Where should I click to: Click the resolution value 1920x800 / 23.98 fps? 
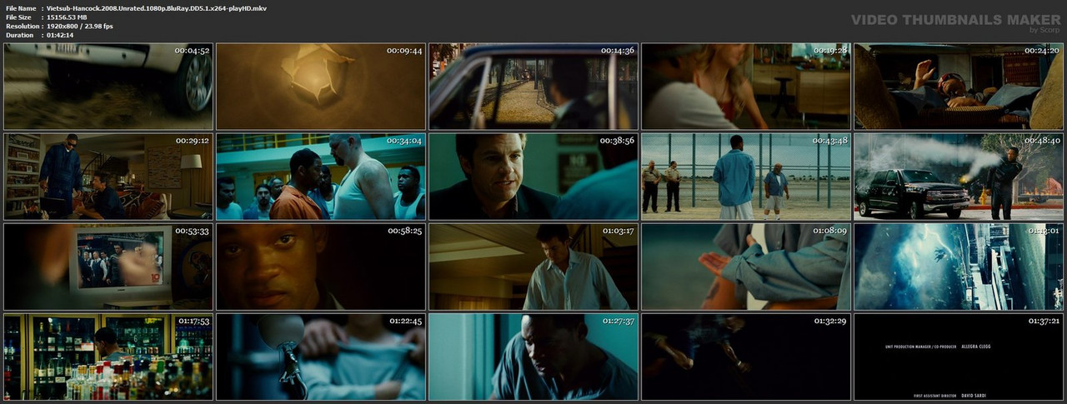[x=80, y=26]
